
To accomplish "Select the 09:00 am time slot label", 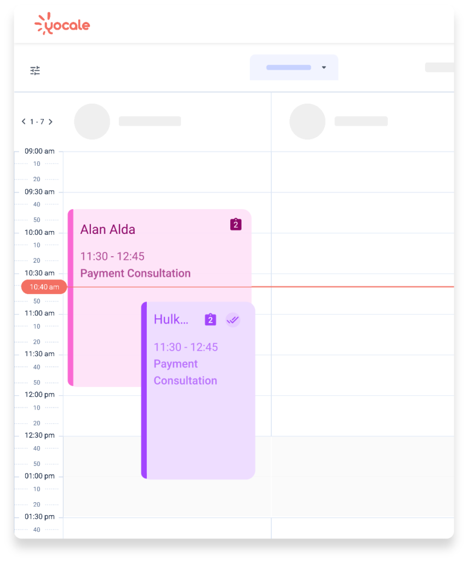I will (39, 151).
